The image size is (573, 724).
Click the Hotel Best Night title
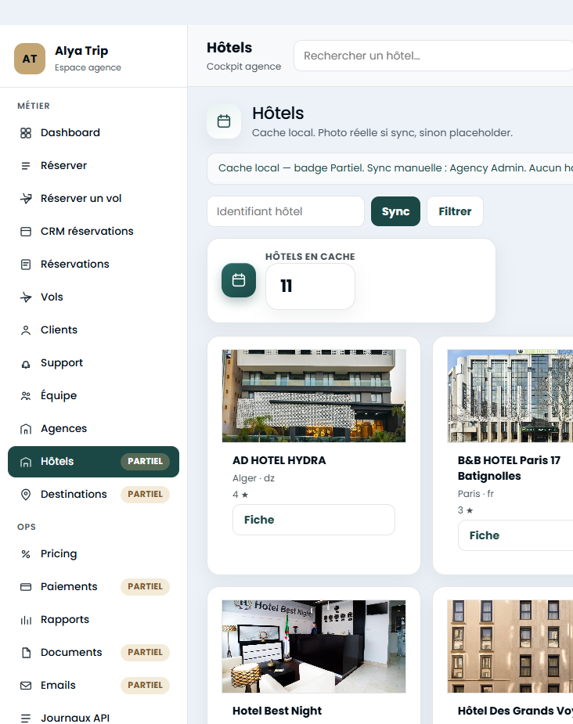point(277,711)
